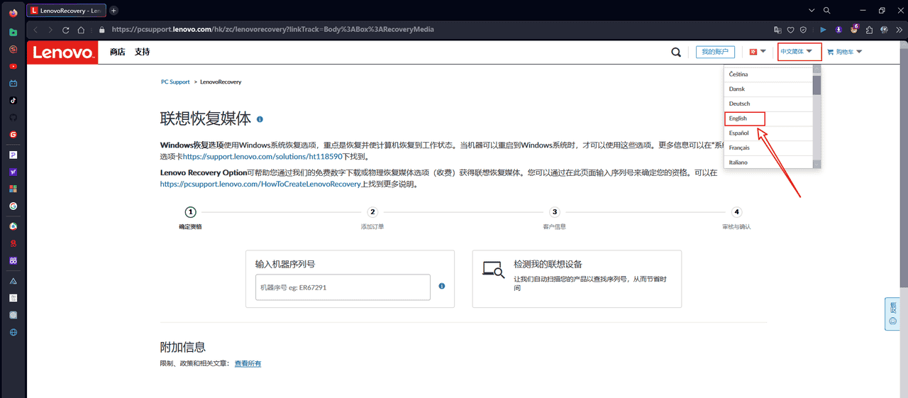Open the support.lenovo.com/solutions/ht118590 link
Viewport: 908px width, 398px height.
point(262,156)
